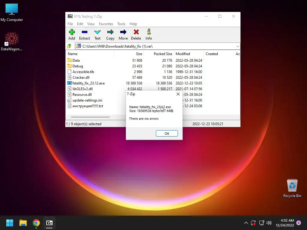Click the Accessible.tlb file icon
The image size is (307, 230).
pos(70,72)
